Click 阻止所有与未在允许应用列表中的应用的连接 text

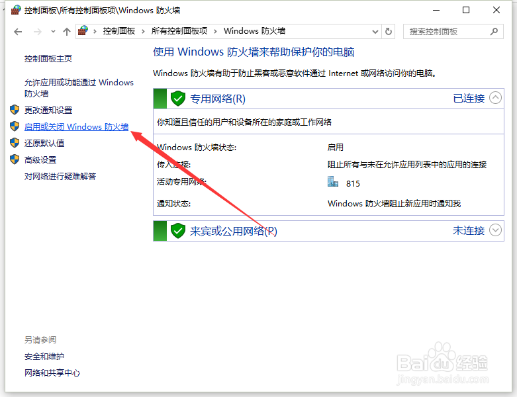407,164
